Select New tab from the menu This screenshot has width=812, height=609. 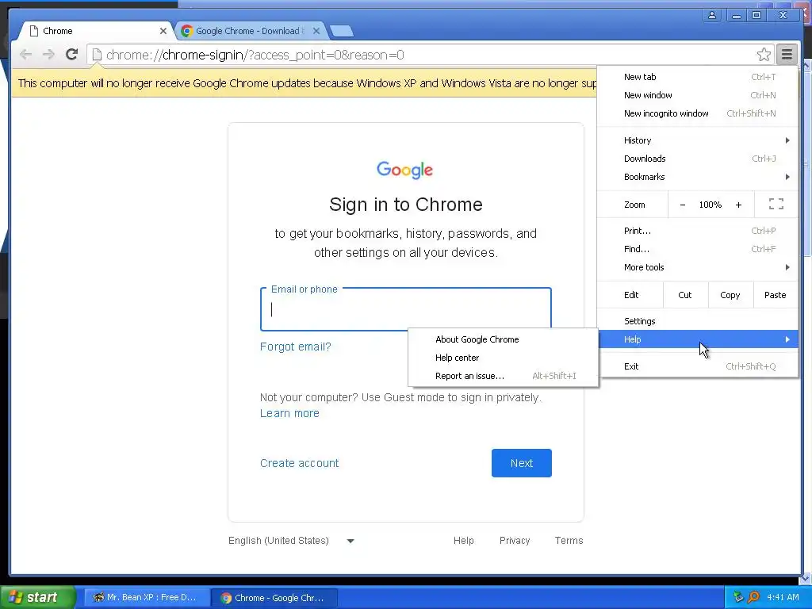pos(699,77)
